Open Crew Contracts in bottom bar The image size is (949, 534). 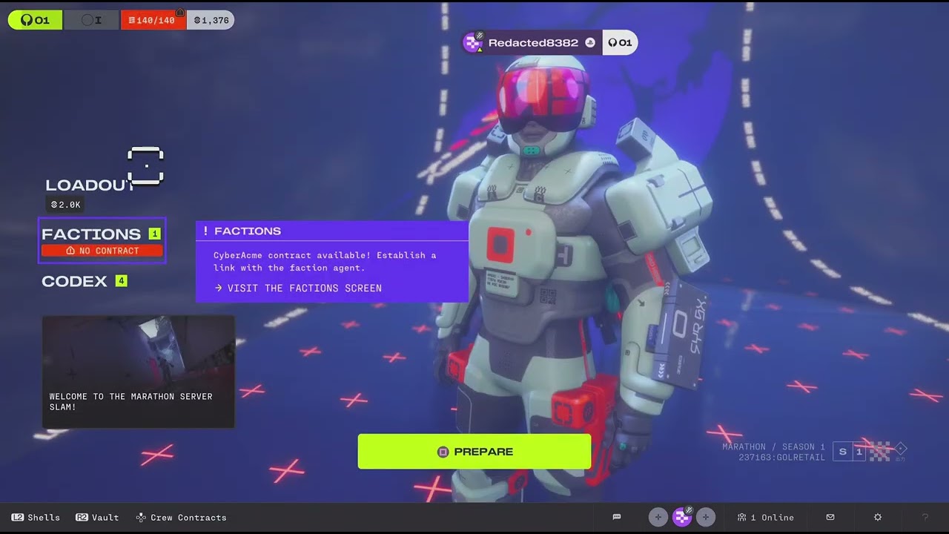point(181,518)
